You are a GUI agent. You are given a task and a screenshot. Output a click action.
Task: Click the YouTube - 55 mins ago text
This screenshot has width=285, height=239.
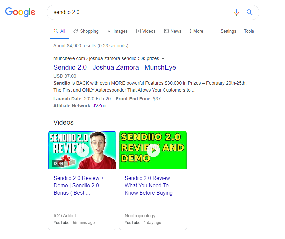tap(74, 223)
